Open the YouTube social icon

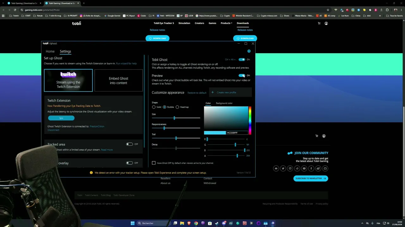[x=304, y=168]
